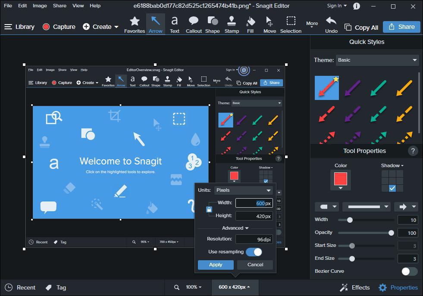Click the image Width field

click(254, 203)
